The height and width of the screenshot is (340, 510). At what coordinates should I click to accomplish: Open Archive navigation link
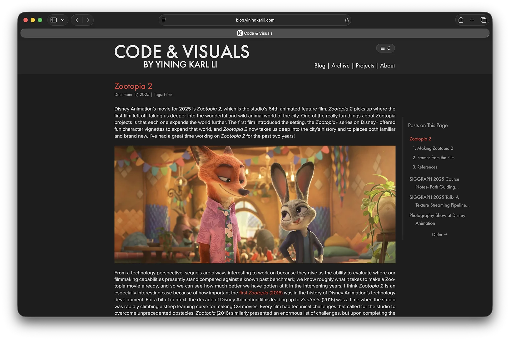coord(340,66)
